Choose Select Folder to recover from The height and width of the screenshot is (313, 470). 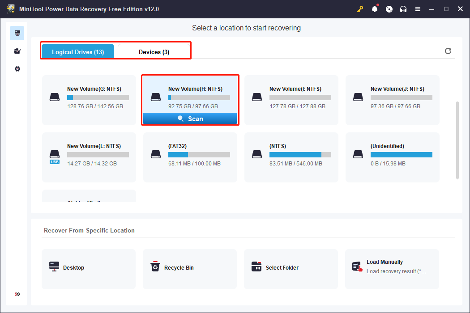point(291,269)
